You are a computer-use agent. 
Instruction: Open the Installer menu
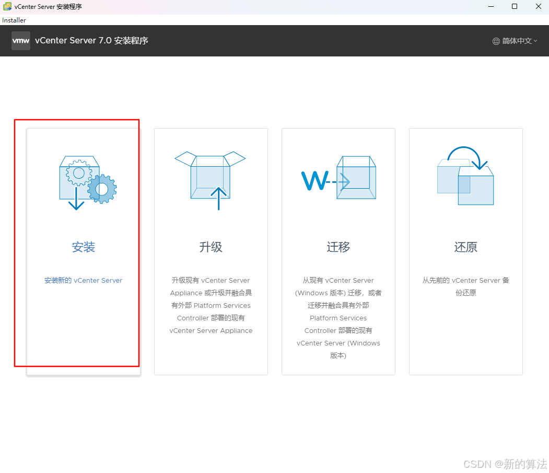pyautogui.click(x=14, y=20)
